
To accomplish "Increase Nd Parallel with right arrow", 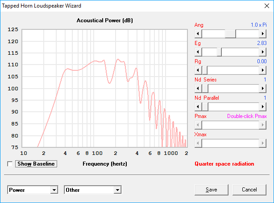I will coord(263,107).
